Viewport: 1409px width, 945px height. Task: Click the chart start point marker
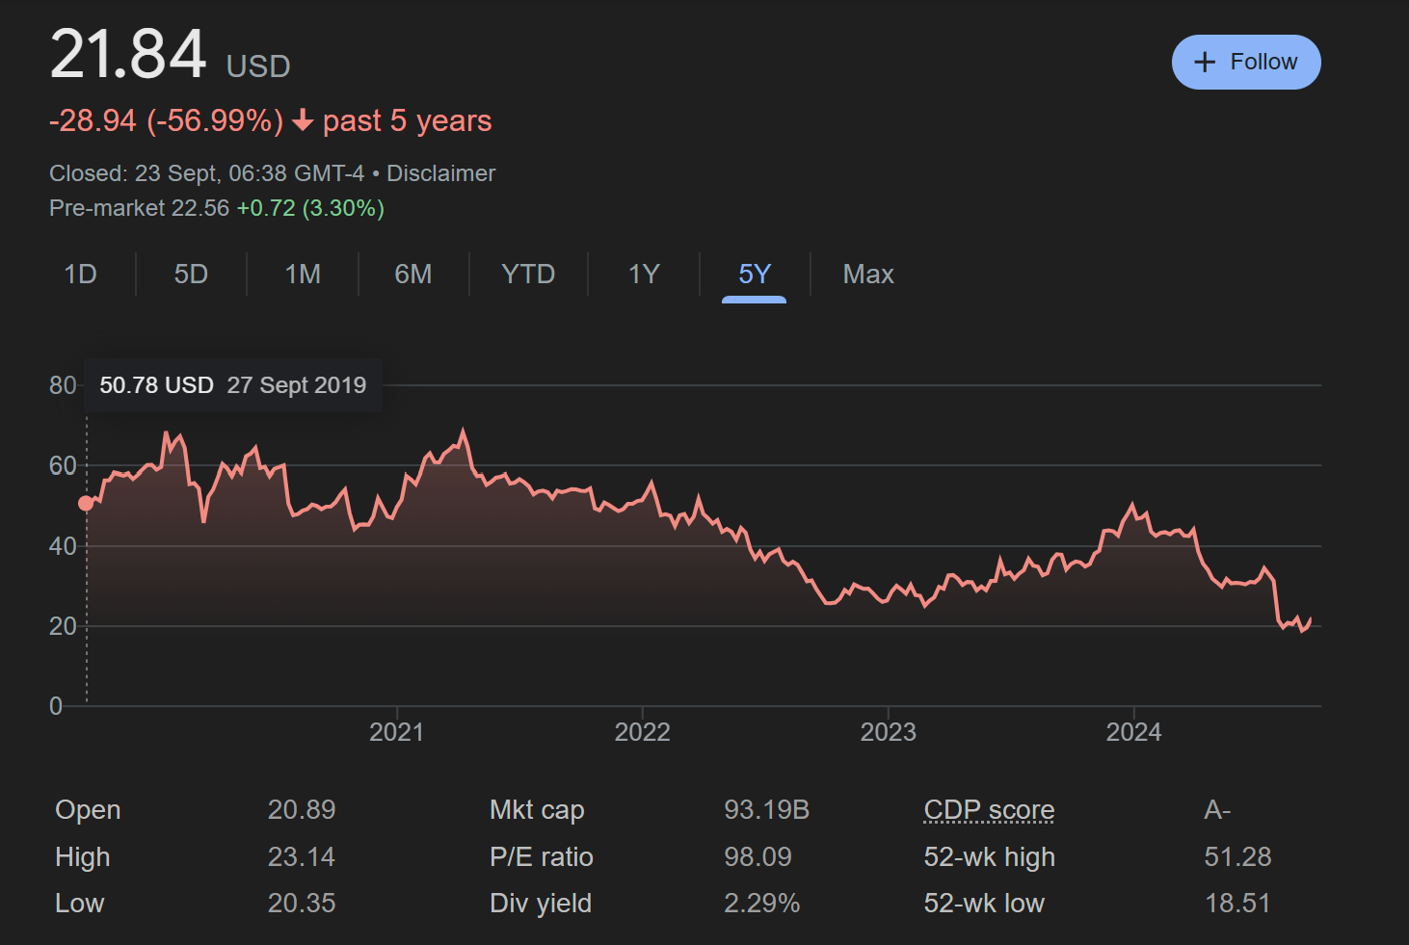coord(86,503)
